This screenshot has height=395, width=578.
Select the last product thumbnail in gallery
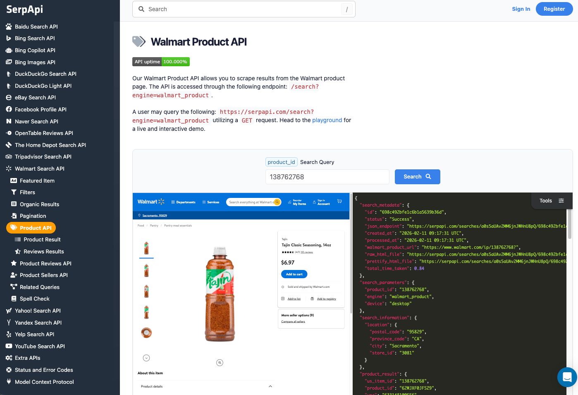pyautogui.click(x=146, y=332)
